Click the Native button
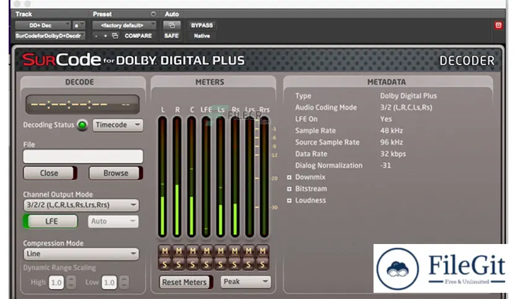This screenshot has height=299, width=517. coord(202,36)
